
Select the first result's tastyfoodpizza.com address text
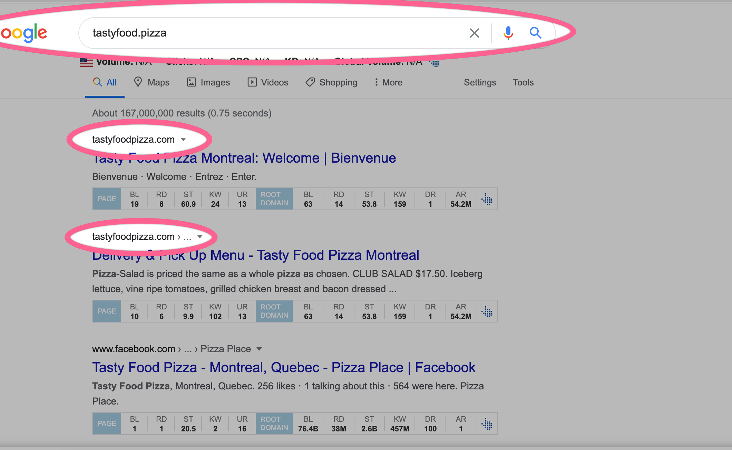(x=133, y=140)
